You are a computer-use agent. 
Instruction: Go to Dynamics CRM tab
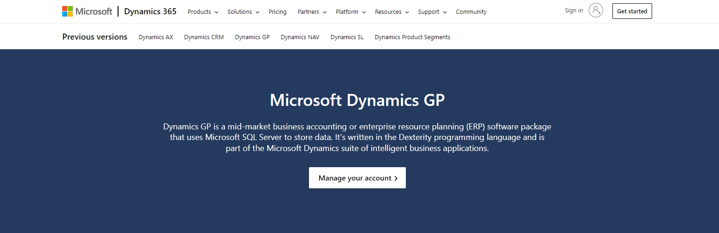204,37
